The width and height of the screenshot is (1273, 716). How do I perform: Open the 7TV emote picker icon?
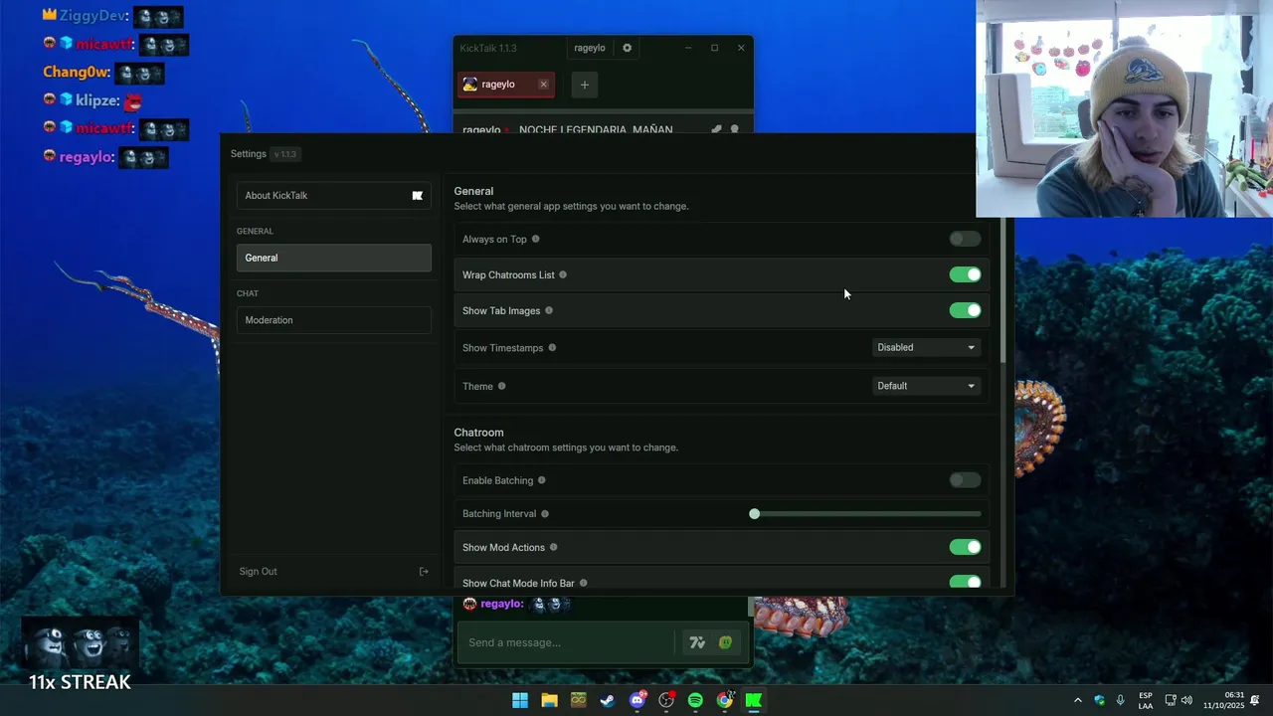coord(697,642)
